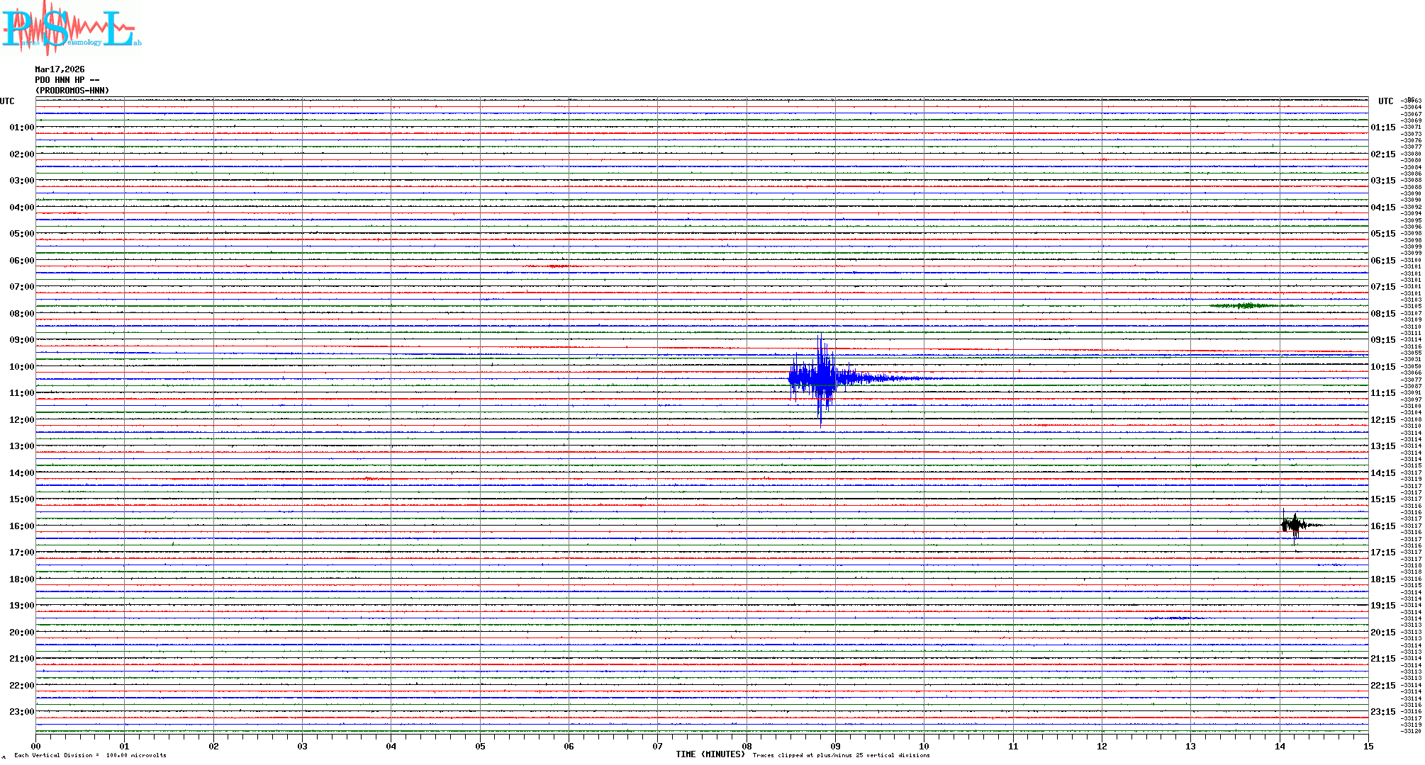Screen dimensions: 1425x765
Task: Click minute marker 09 on bottom axis
Action: tap(835, 747)
